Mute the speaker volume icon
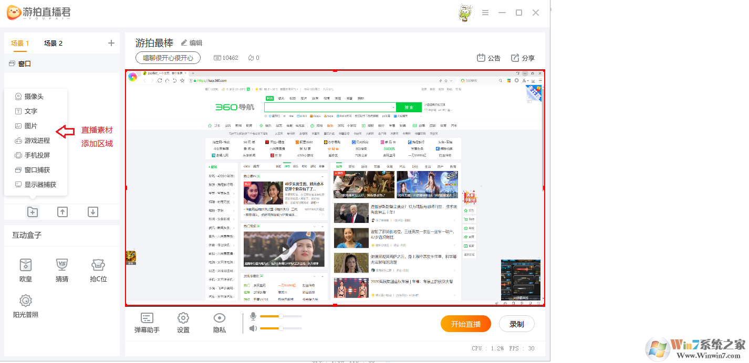Viewport: 749px width, 363px height. pos(253,328)
